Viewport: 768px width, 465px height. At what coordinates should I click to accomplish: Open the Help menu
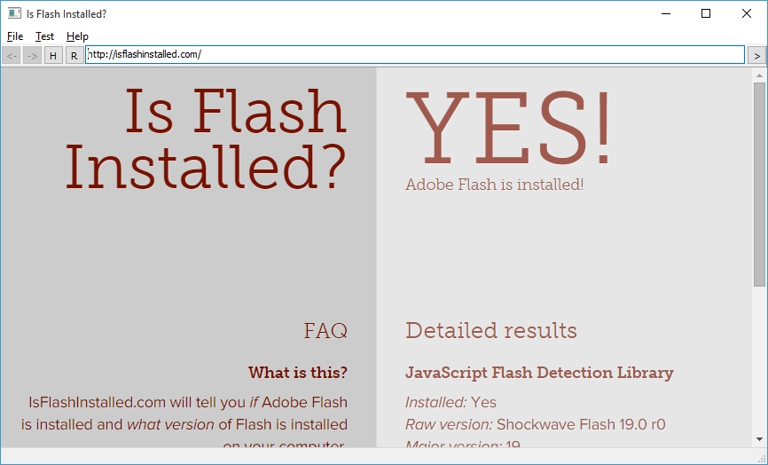pyautogui.click(x=77, y=36)
